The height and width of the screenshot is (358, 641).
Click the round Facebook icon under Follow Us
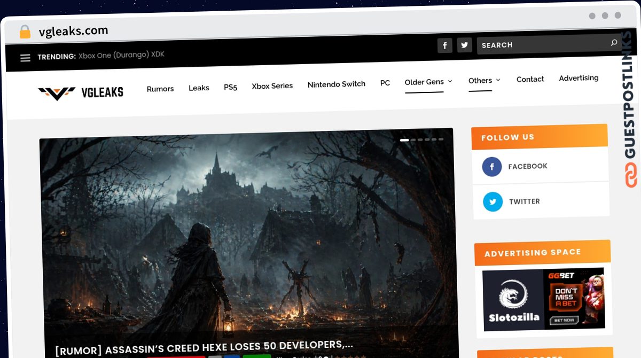(492, 167)
